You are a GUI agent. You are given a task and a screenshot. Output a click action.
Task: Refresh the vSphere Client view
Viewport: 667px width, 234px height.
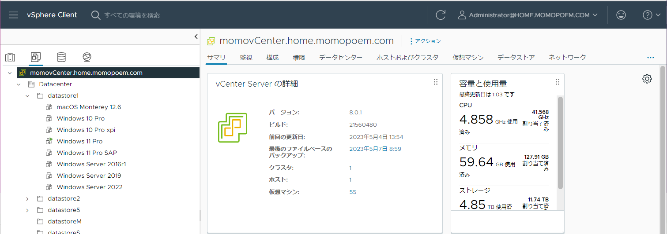point(441,15)
